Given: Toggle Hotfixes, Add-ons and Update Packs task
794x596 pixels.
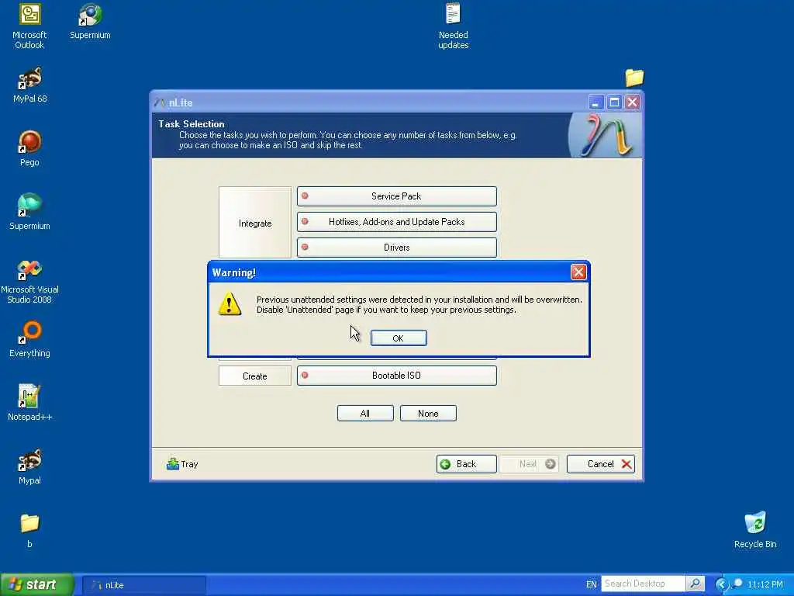Looking at the screenshot, I should click(x=396, y=222).
